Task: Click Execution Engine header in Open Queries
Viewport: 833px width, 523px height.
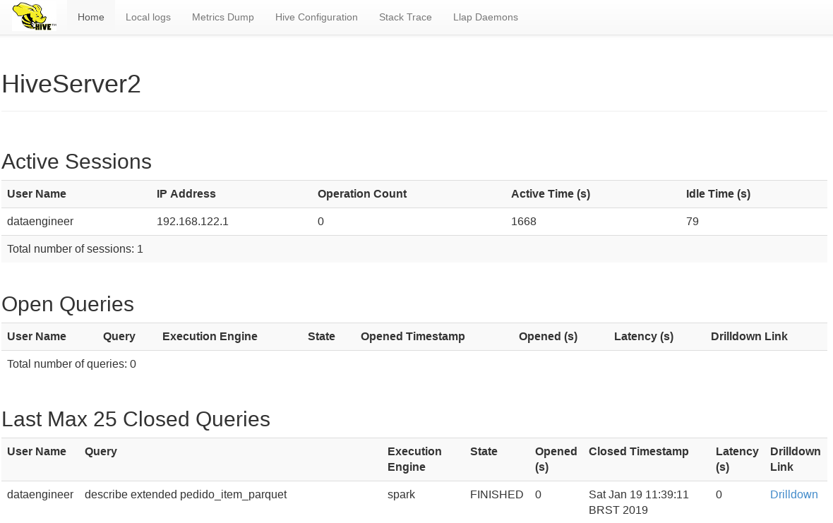Action: 210,336
